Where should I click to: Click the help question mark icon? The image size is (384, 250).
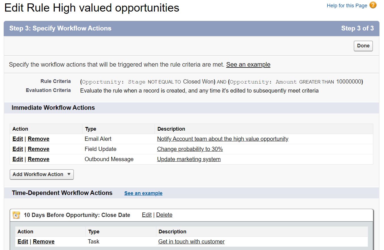373,5
